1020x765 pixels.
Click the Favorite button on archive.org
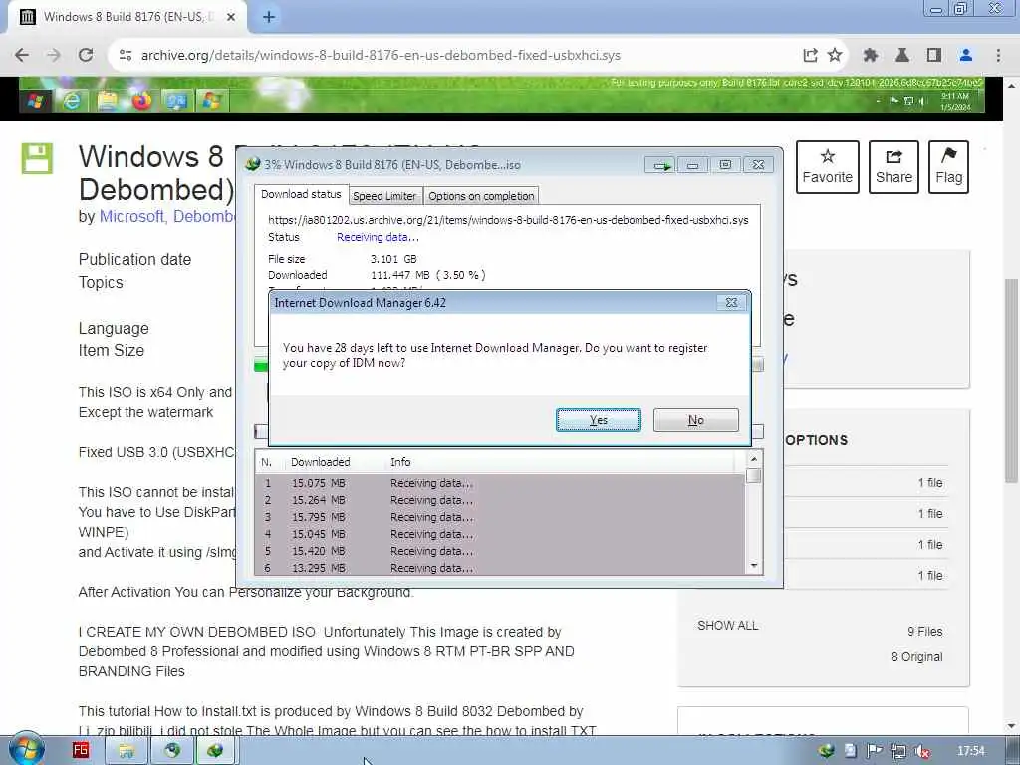click(x=828, y=167)
